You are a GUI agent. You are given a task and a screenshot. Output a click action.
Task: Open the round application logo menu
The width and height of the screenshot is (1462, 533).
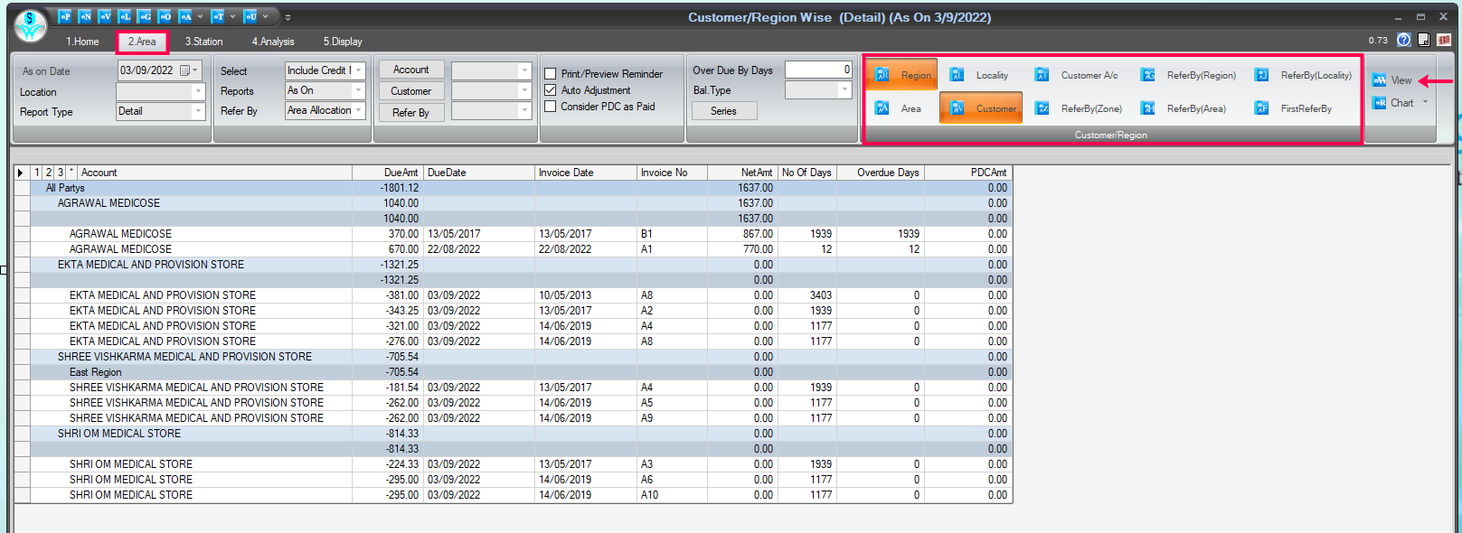(31, 25)
